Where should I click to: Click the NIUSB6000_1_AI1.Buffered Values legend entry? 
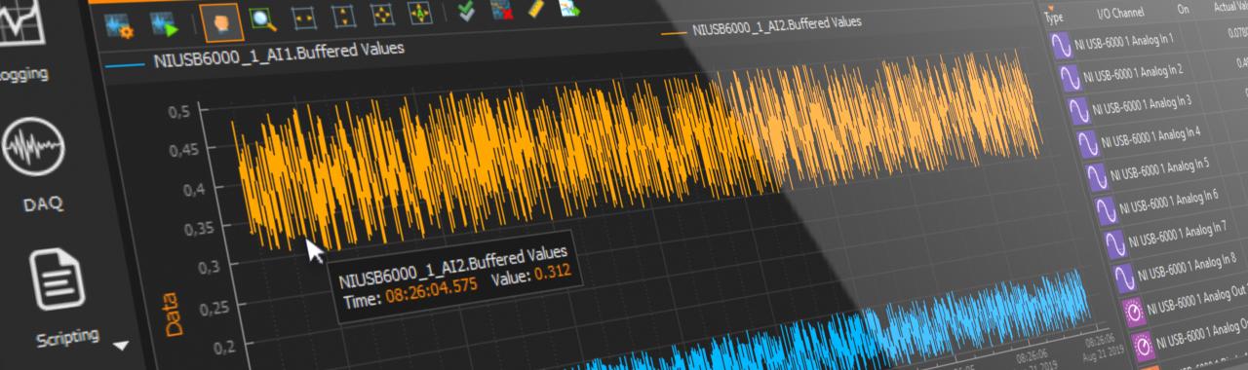pos(255,55)
